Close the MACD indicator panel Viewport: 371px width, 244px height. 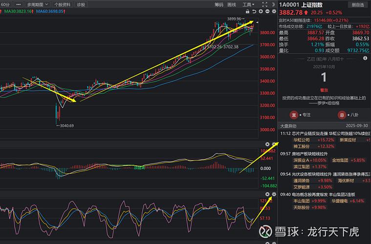267,144
